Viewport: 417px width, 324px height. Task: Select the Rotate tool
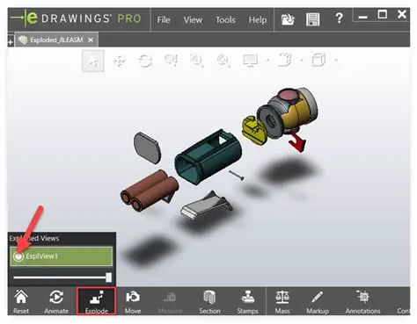point(145,61)
